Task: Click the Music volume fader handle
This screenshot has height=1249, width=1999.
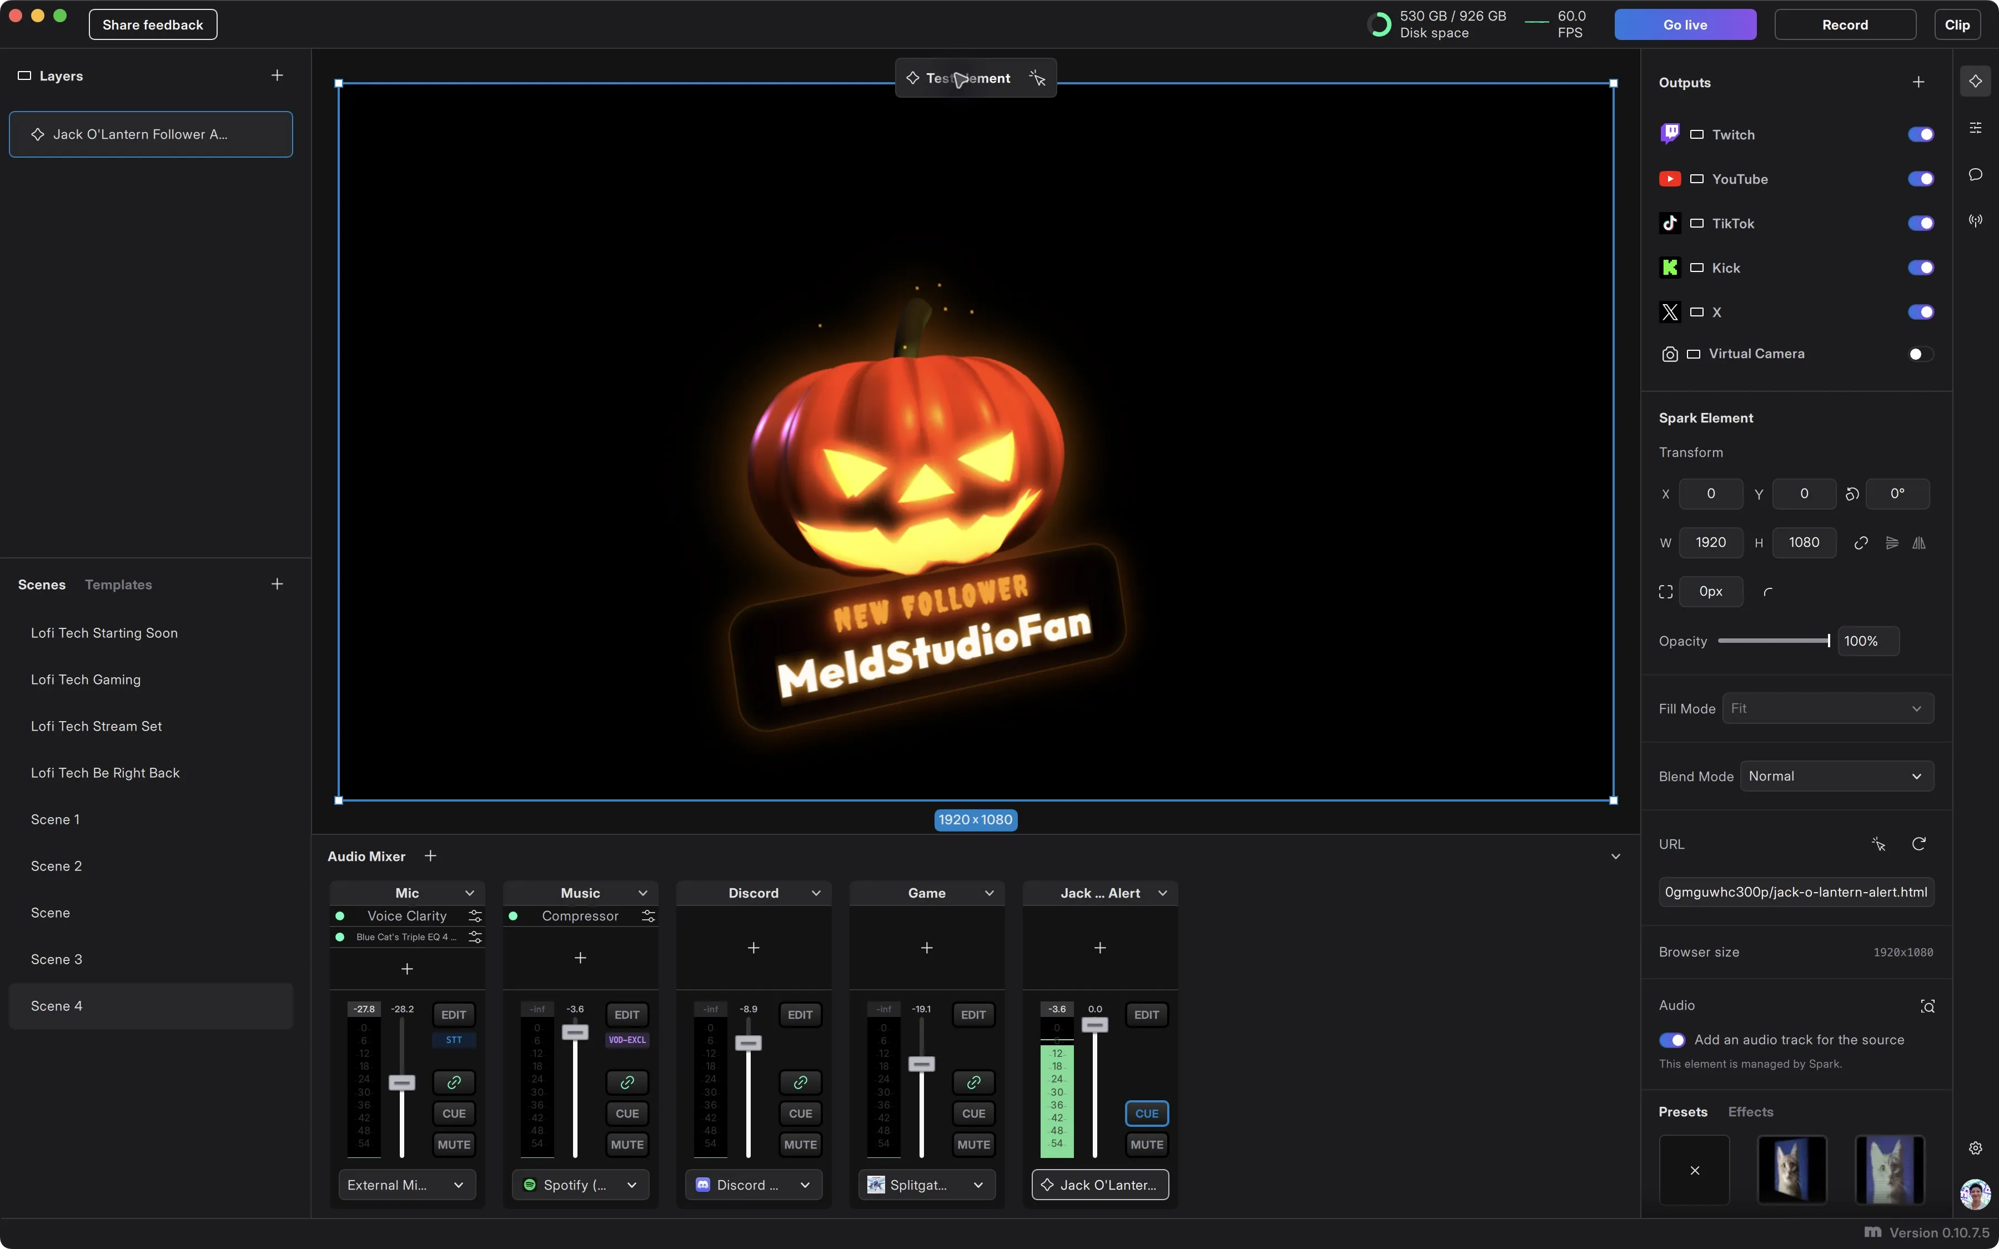Action: coord(575,1032)
